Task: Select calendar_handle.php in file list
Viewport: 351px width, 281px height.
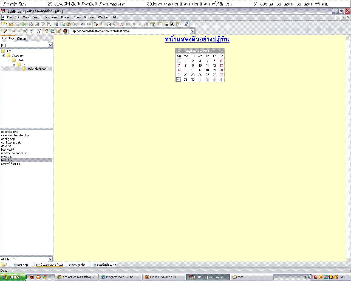Action: pyautogui.click(x=15, y=135)
